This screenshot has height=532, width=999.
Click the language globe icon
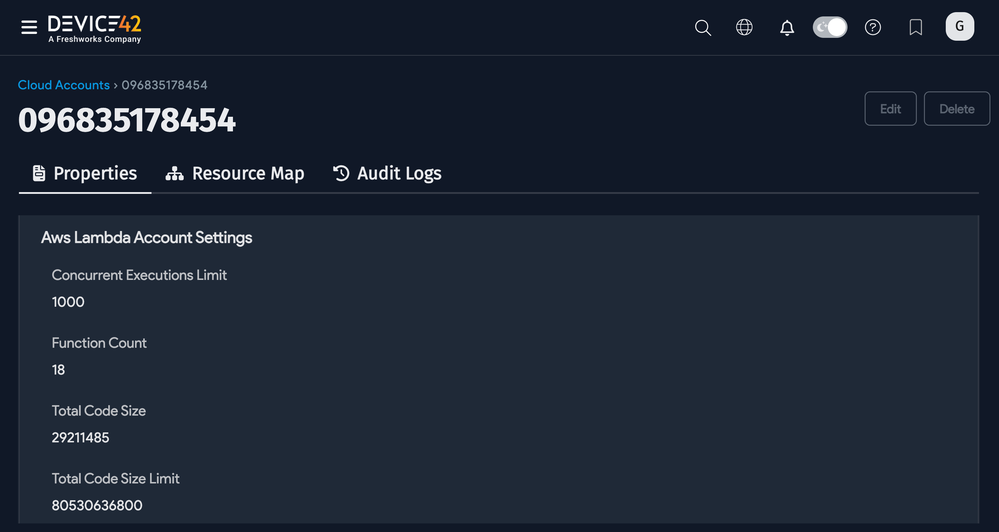pos(744,27)
